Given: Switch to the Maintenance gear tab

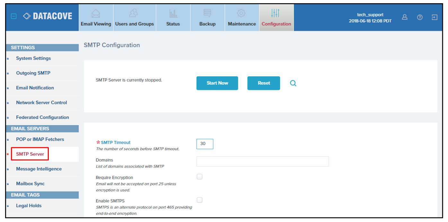Looking at the screenshot, I should (242, 18).
